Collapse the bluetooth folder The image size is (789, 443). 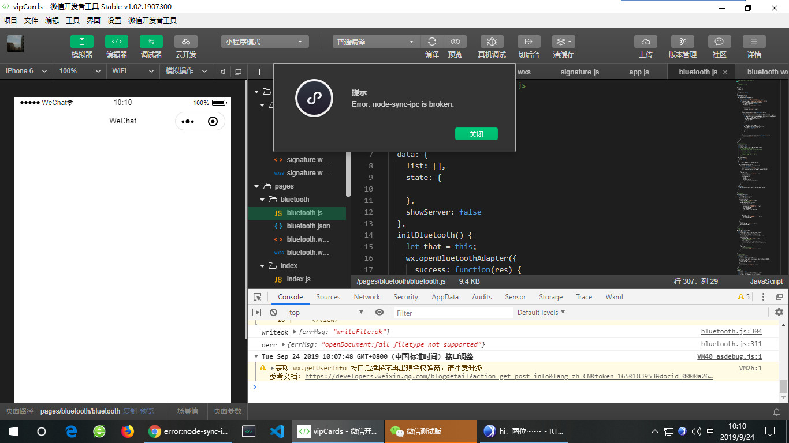click(x=262, y=200)
